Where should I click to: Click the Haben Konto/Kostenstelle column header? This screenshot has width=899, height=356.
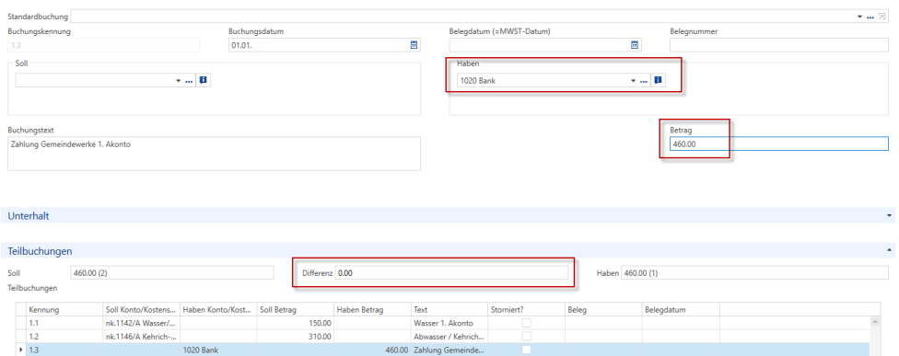(x=218, y=310)
